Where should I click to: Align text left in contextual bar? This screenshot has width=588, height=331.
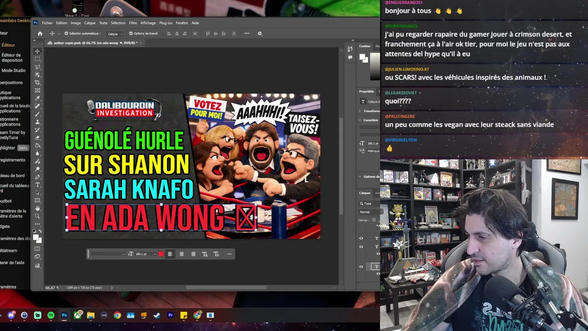coord(170,254)
